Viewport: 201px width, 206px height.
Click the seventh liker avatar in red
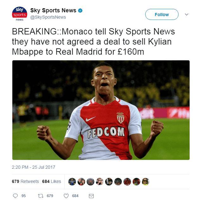click(x=127, y=182)
